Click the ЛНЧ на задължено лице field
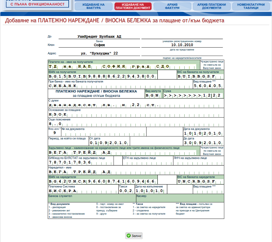Image resolution: width=272 pixels, height=242 pixels. tap(199, 162)
